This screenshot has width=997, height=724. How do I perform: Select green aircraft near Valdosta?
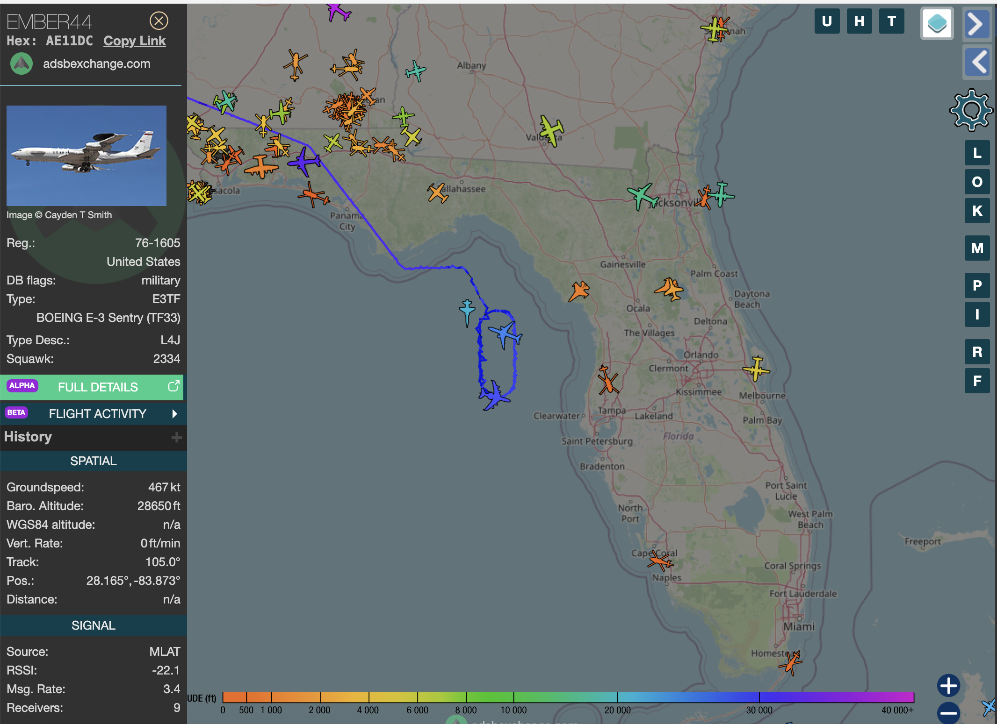(551, 130)
